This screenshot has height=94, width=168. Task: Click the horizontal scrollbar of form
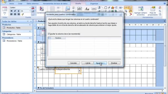click(x=77, y=91)
